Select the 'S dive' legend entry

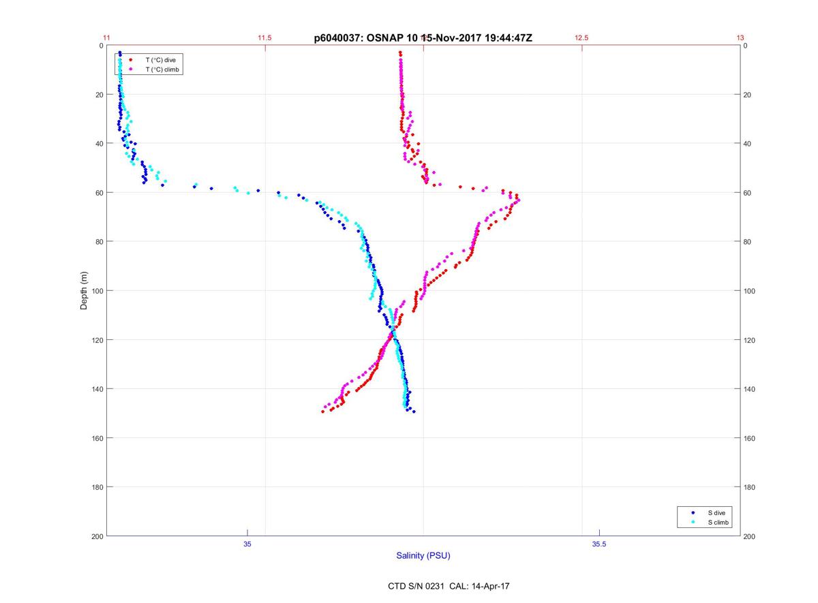click(x=716, y=512)
